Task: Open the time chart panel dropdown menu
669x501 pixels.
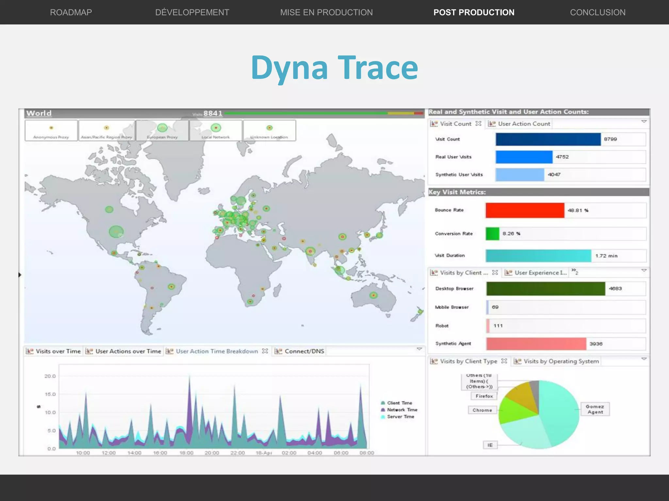Action: tap(419, 349)
